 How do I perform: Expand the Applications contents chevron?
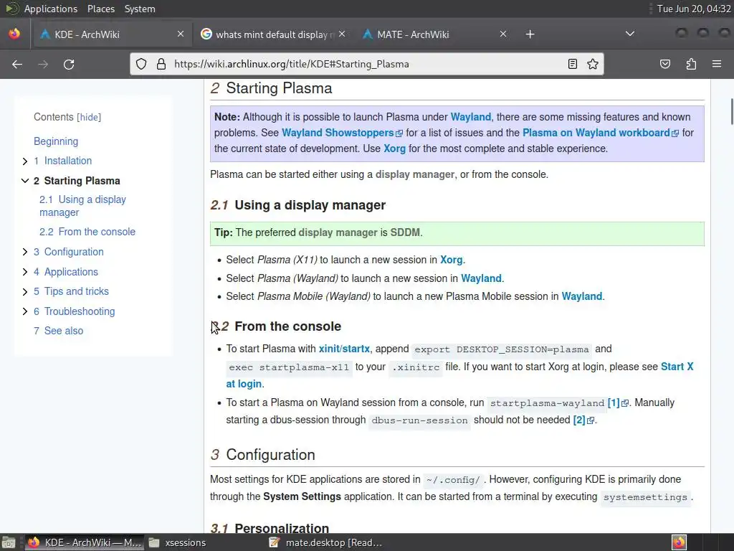[25, 272]
